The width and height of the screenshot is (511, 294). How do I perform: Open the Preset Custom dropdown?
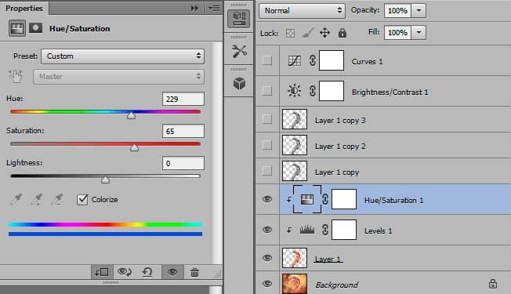[122, 56]
